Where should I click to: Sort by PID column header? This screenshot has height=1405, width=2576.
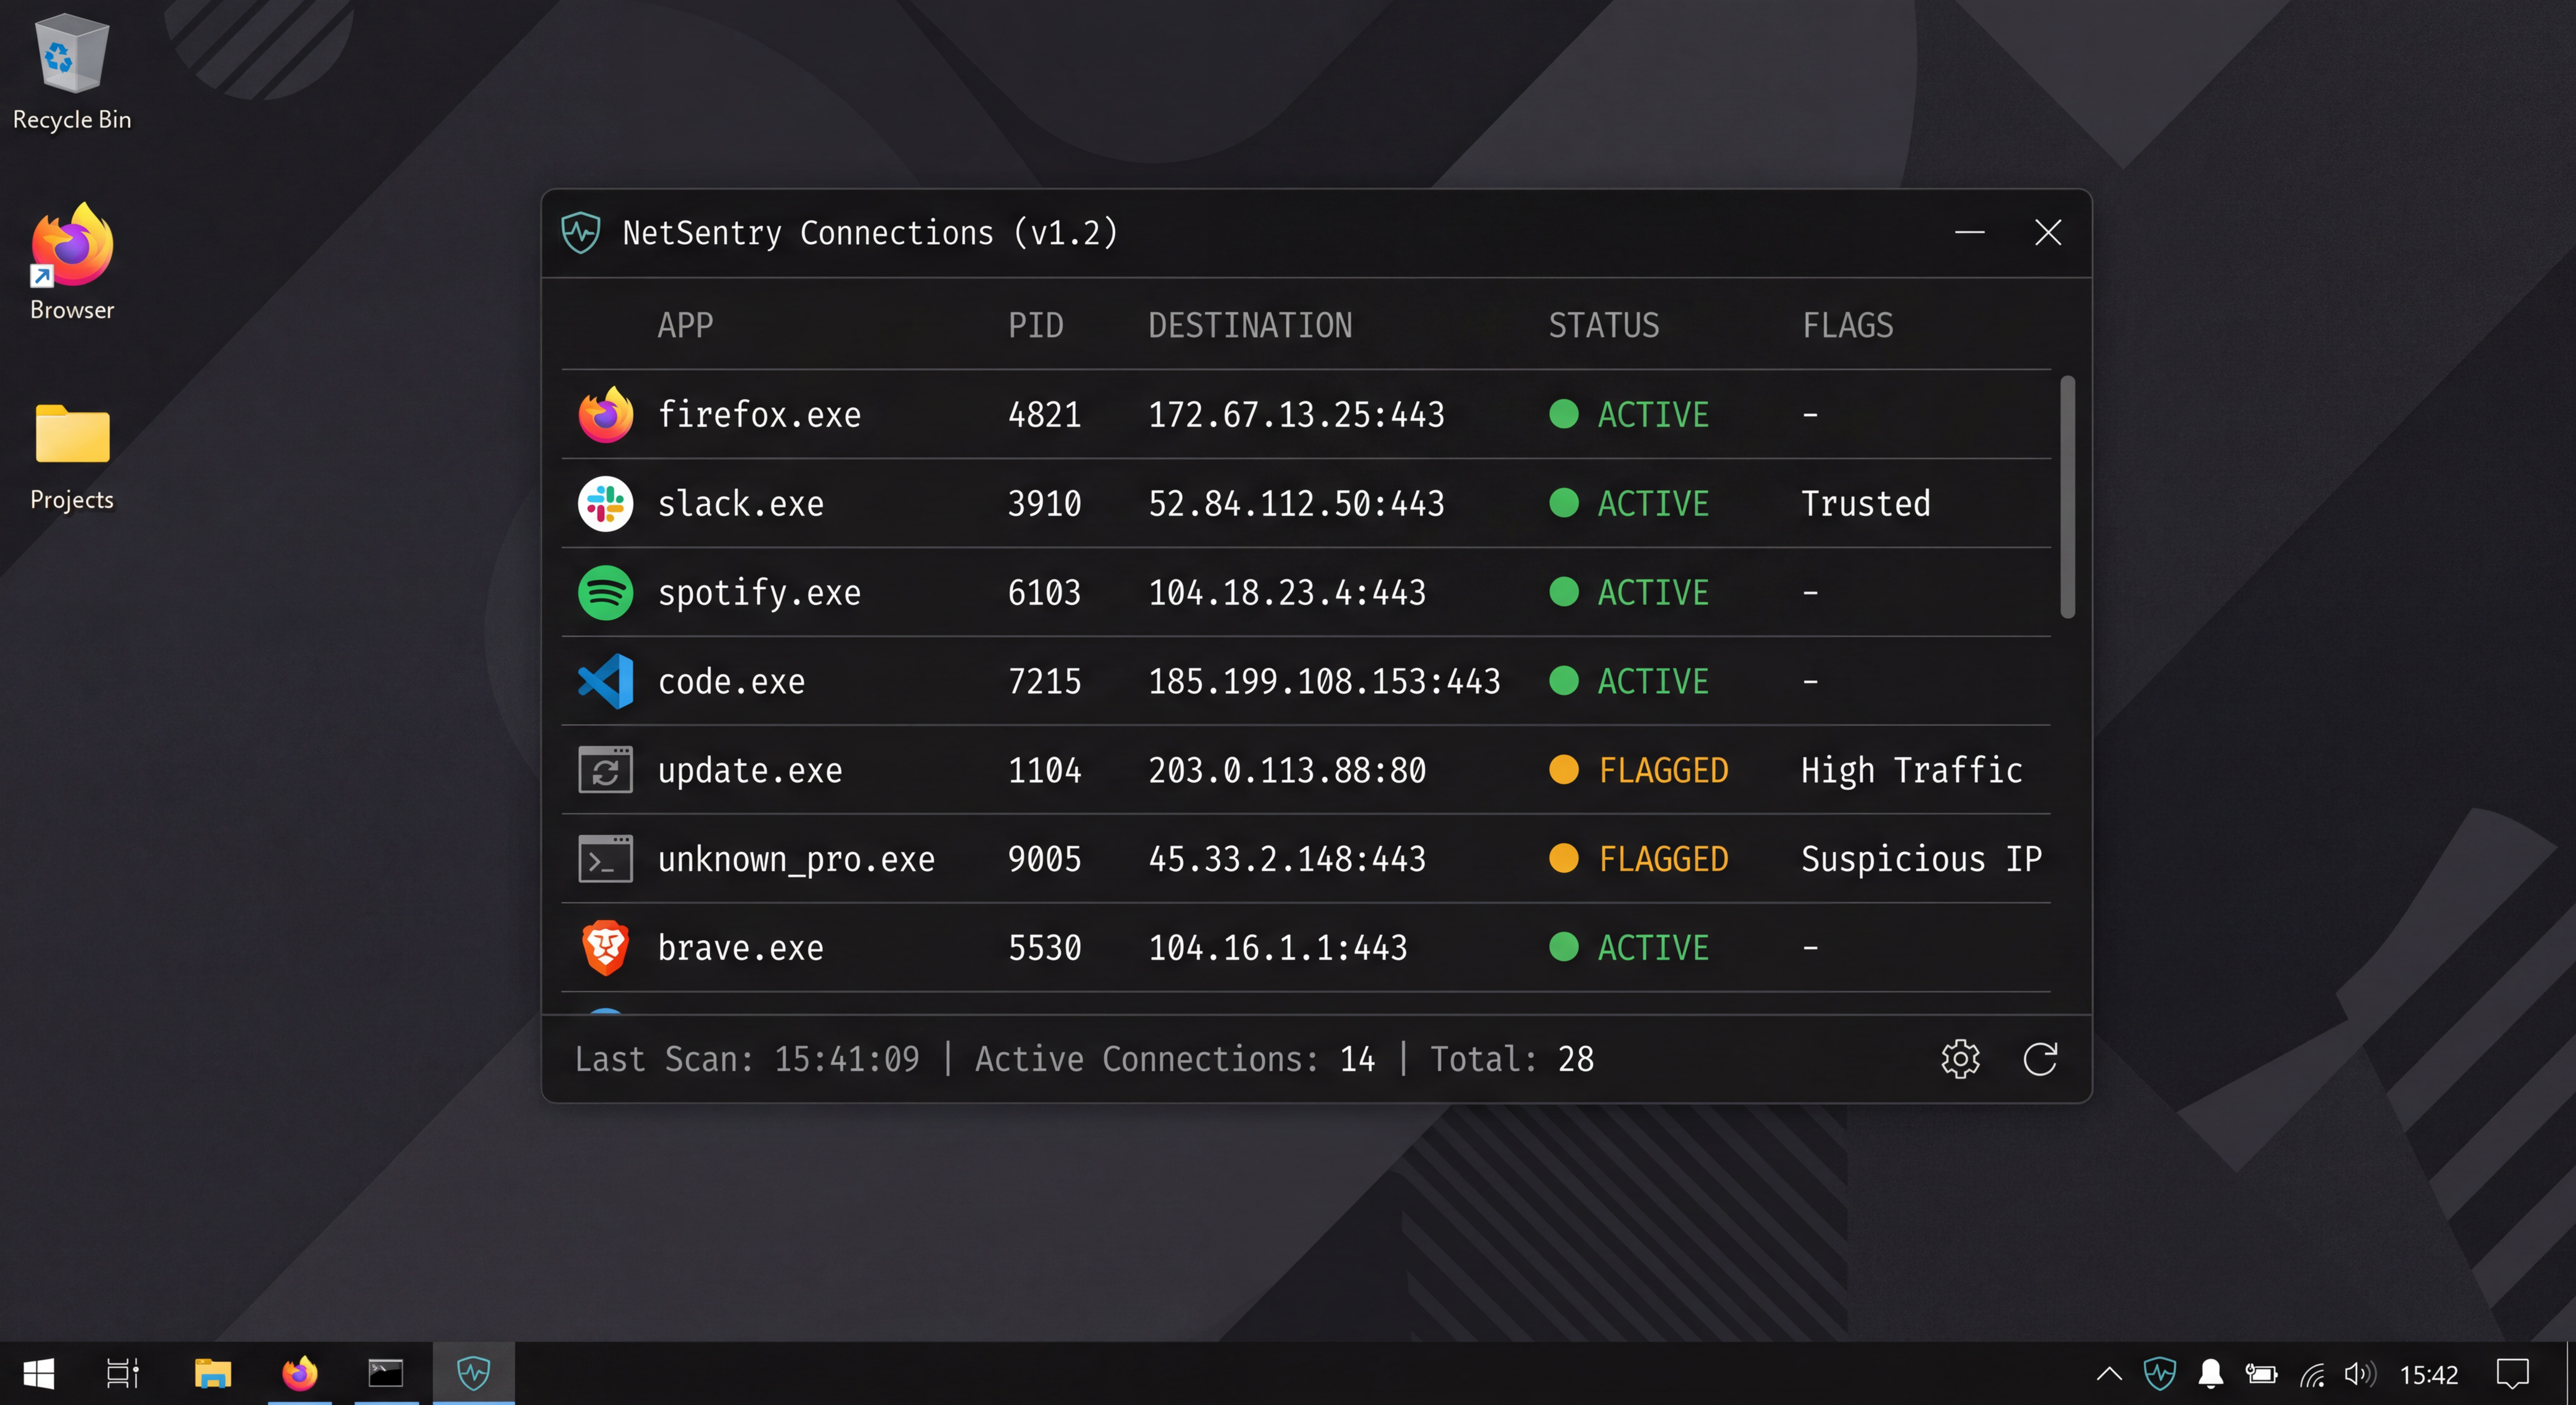point(1035,325)
